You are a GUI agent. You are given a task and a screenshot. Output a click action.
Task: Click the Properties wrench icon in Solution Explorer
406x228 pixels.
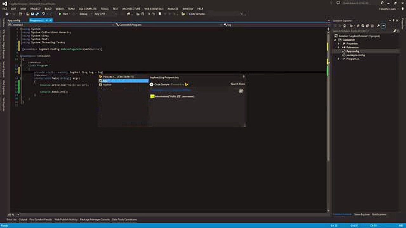[378, 26]
